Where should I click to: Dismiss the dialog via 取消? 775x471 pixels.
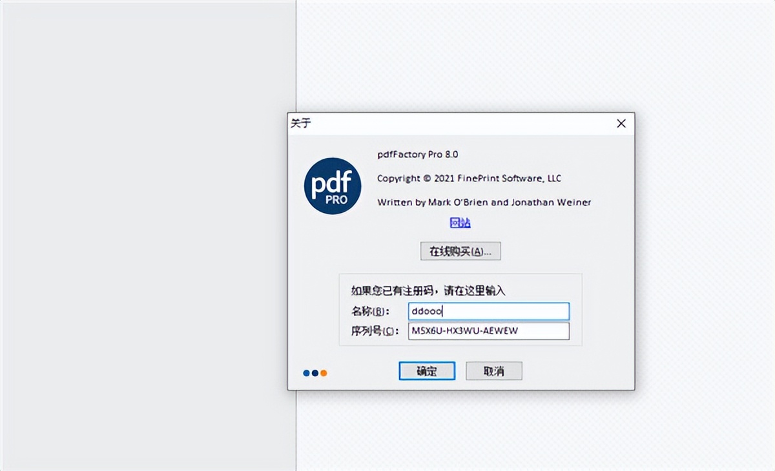(x=493, y=371)
